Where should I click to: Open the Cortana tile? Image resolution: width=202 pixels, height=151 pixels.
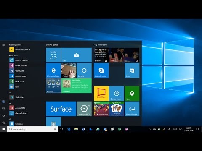click(x=84, y=70)
